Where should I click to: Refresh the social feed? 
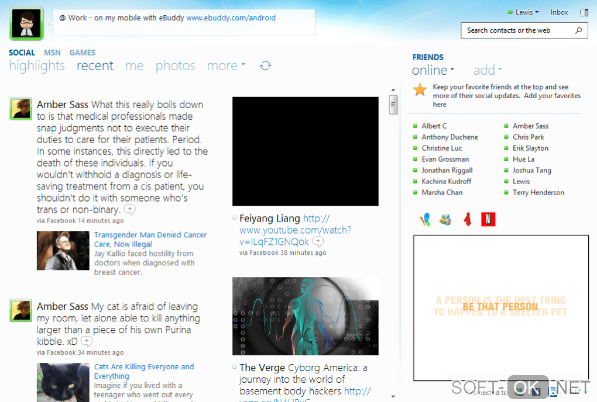coord(265,65)
